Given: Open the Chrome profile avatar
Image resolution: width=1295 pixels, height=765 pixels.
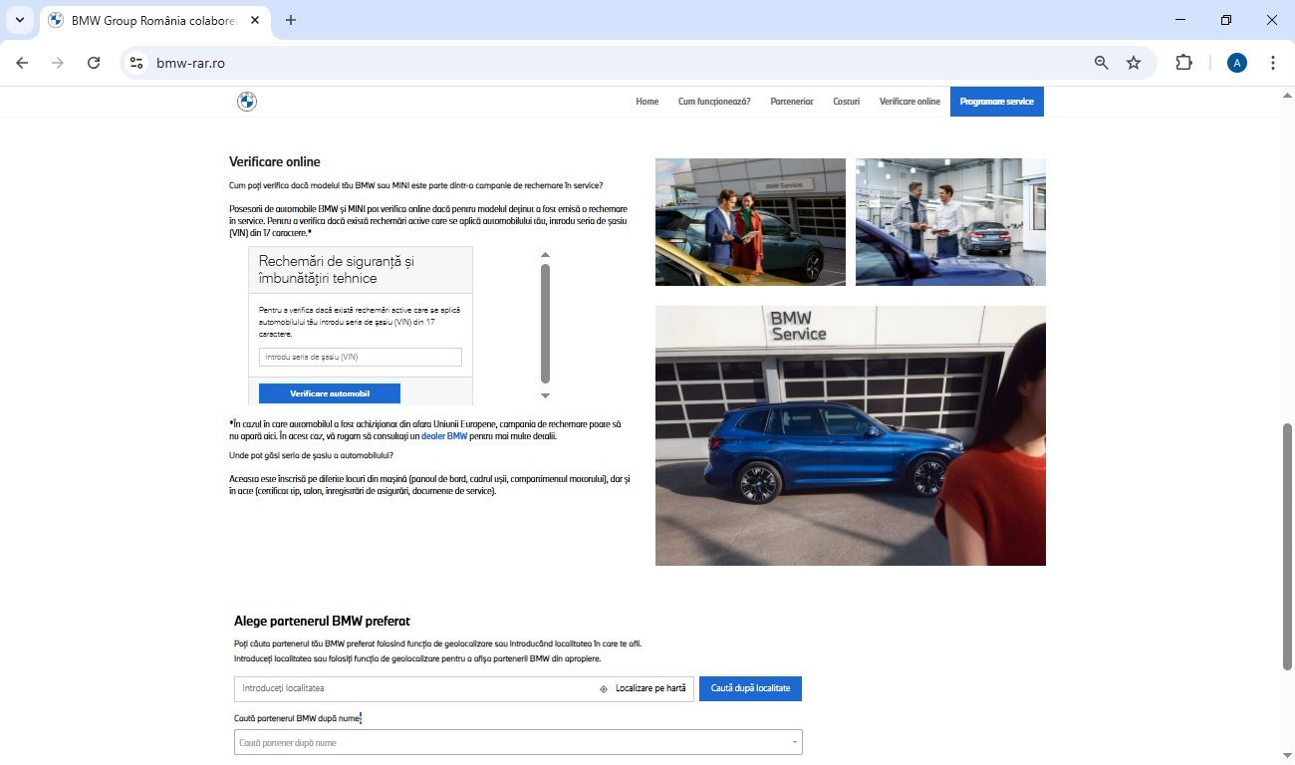Looking at the screenshot, I should coord(1237,63).
